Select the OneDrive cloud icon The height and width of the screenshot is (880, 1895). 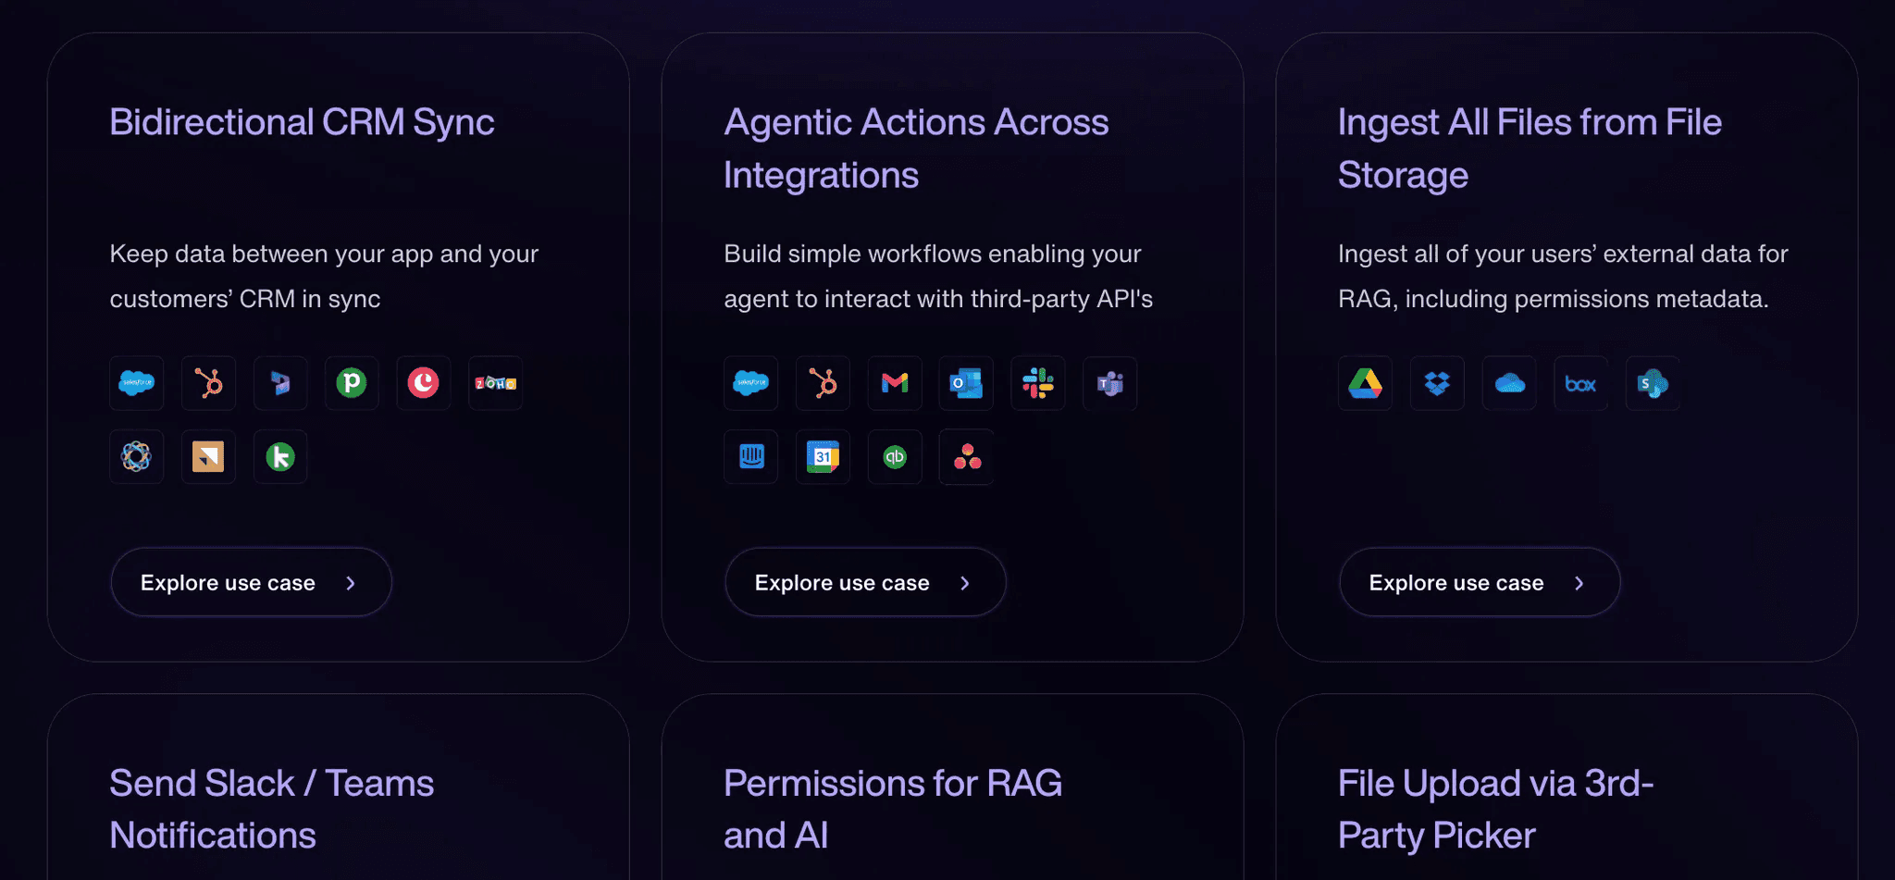(x=1509, y=383)
